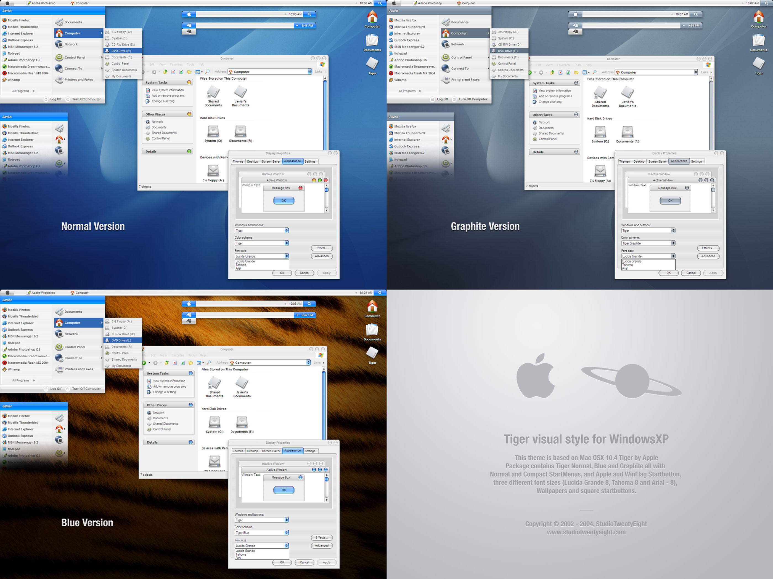
Task: Open Printers and Faxes in Blue Version Start menu
Action: click(79, 369)
